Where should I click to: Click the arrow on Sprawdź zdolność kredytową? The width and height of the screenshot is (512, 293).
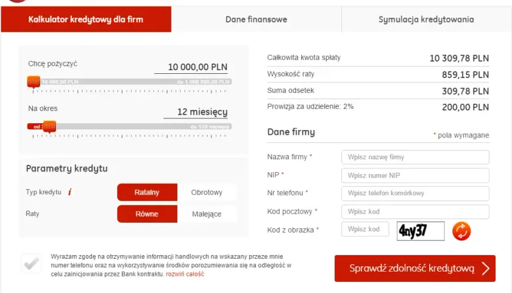pos(486,269)
